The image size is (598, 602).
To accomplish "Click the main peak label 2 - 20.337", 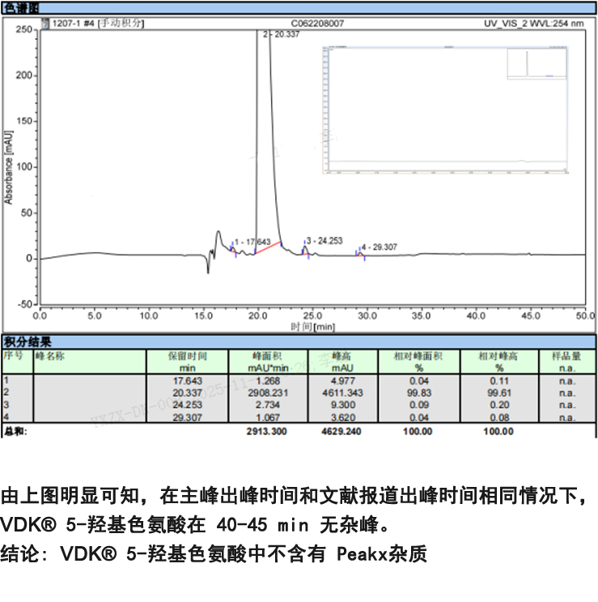I will (282, 35).
